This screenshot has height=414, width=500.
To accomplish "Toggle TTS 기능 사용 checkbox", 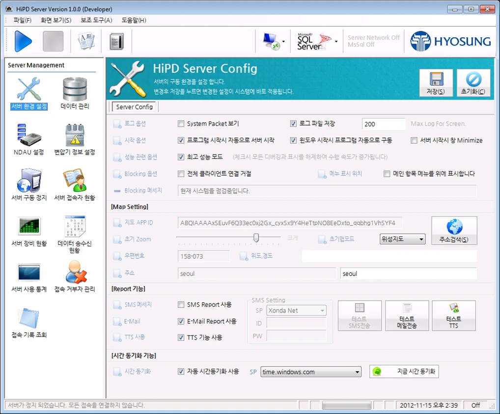I will (181, 337).
